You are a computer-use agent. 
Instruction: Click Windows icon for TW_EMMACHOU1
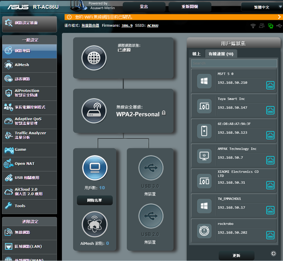(x=204, y=206)
